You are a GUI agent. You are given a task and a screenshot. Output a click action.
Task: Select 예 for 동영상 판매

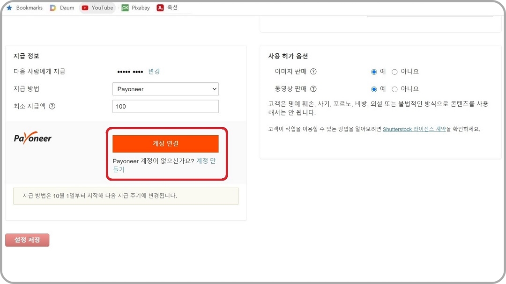pos(374,89)
